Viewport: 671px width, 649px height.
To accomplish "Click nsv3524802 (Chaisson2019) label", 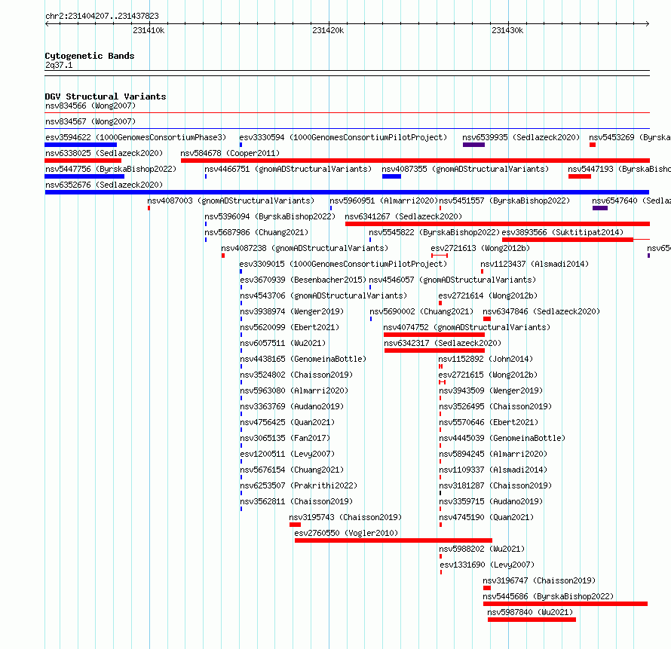I will 296,375.
